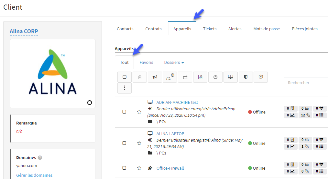The height and width of the screenshot is (179, 328).
Task: Click the transfer arrows toolbar icon
Action: [x=185, y=77]
